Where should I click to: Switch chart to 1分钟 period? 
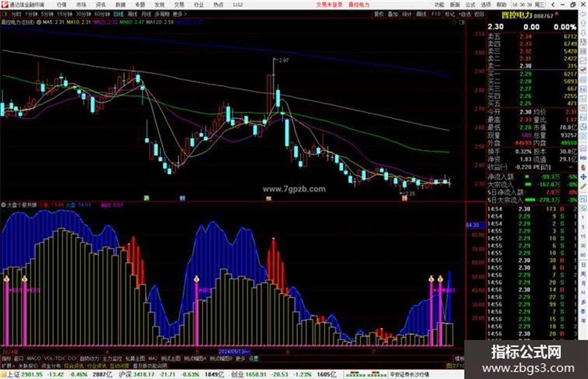pyautogui.click(x=31, y=14)
